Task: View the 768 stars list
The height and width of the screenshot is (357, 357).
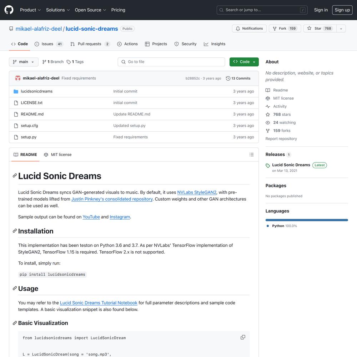Action: pyautogui.click(x=278, y=115)
